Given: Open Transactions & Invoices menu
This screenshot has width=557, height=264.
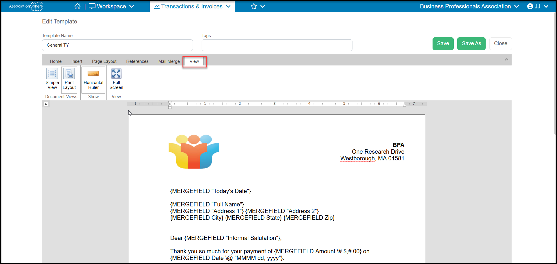Looking at the screenshot, I should [x=192, y=6].
